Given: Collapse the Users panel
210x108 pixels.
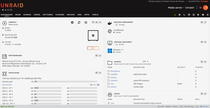Looking at the screenshot, I should click(205, 94).
